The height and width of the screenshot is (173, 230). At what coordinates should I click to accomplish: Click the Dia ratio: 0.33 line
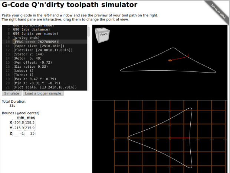(30, 67)
